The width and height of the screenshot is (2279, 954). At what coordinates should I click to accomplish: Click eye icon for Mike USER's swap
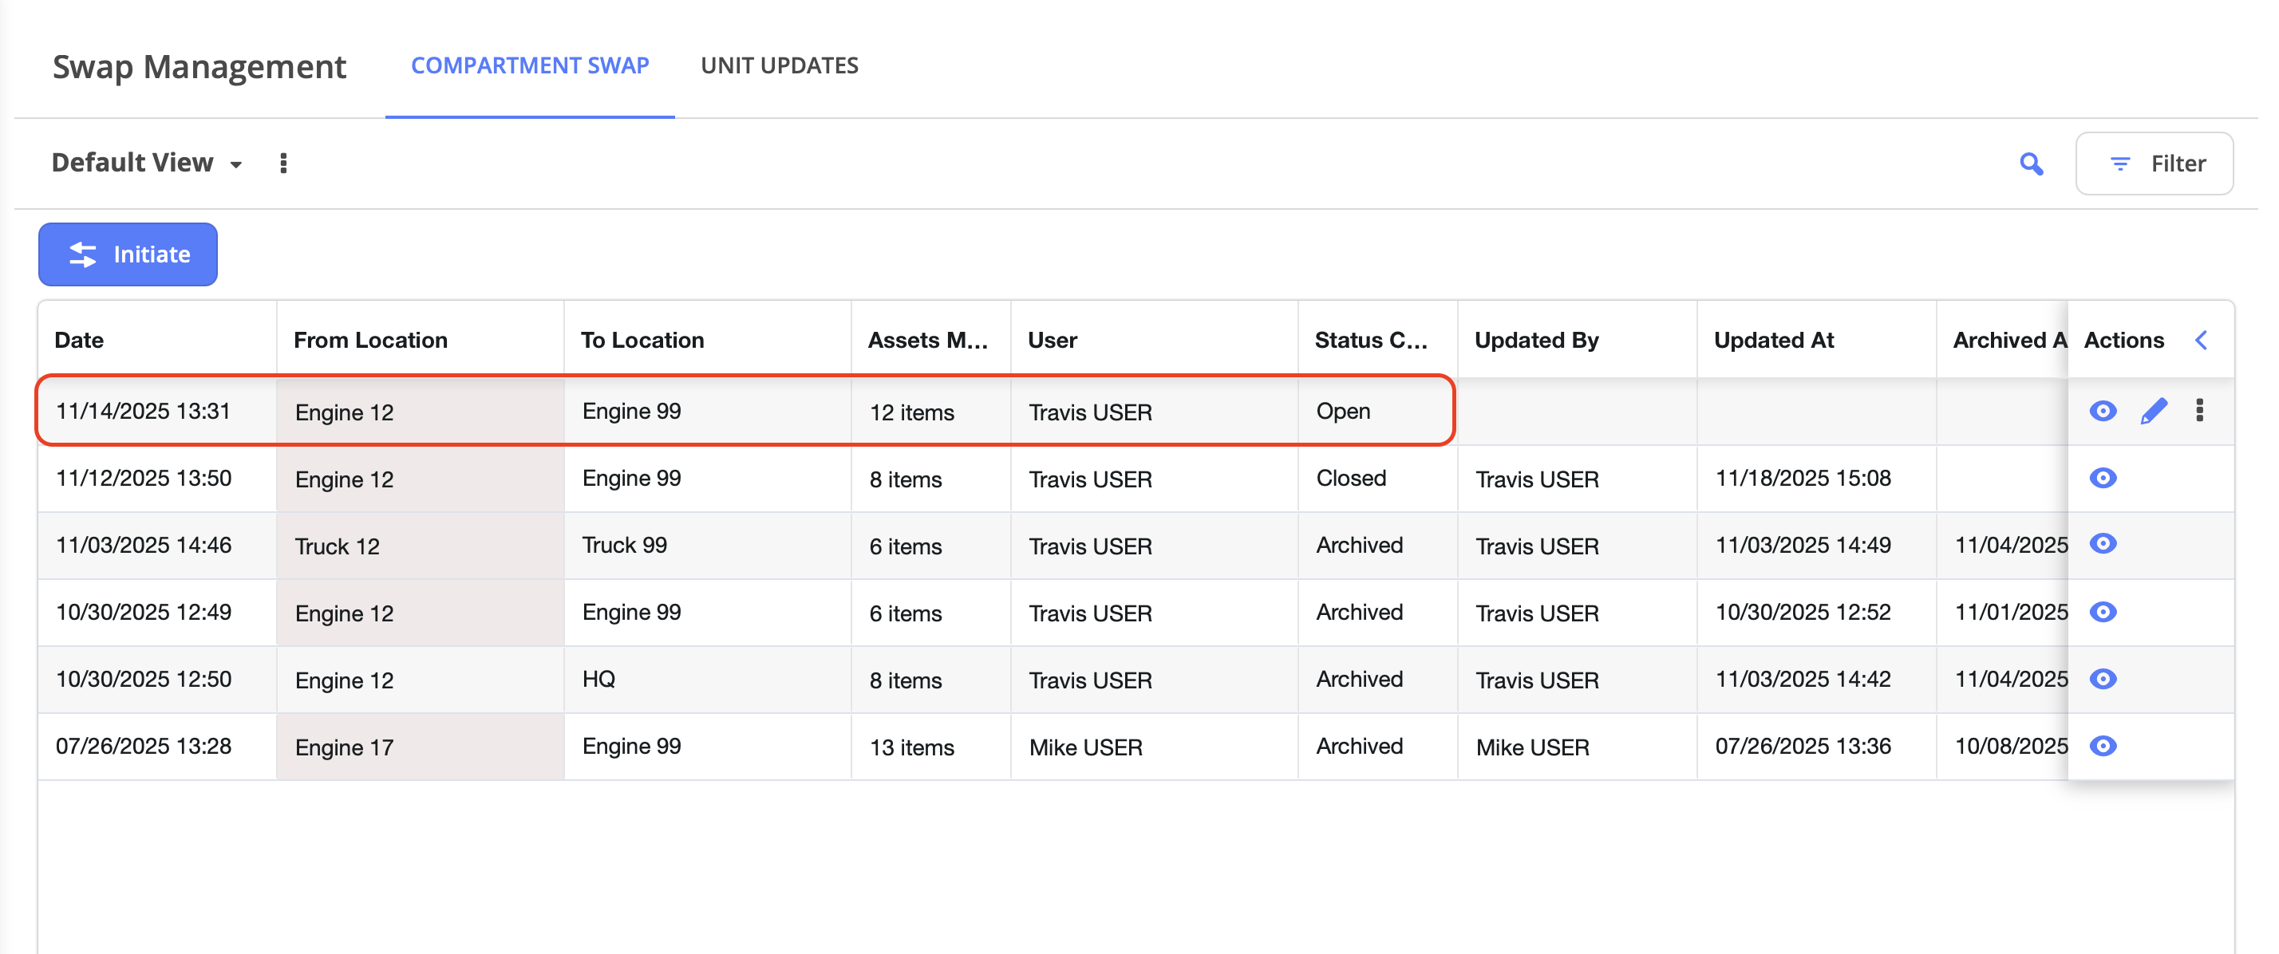2102,747
